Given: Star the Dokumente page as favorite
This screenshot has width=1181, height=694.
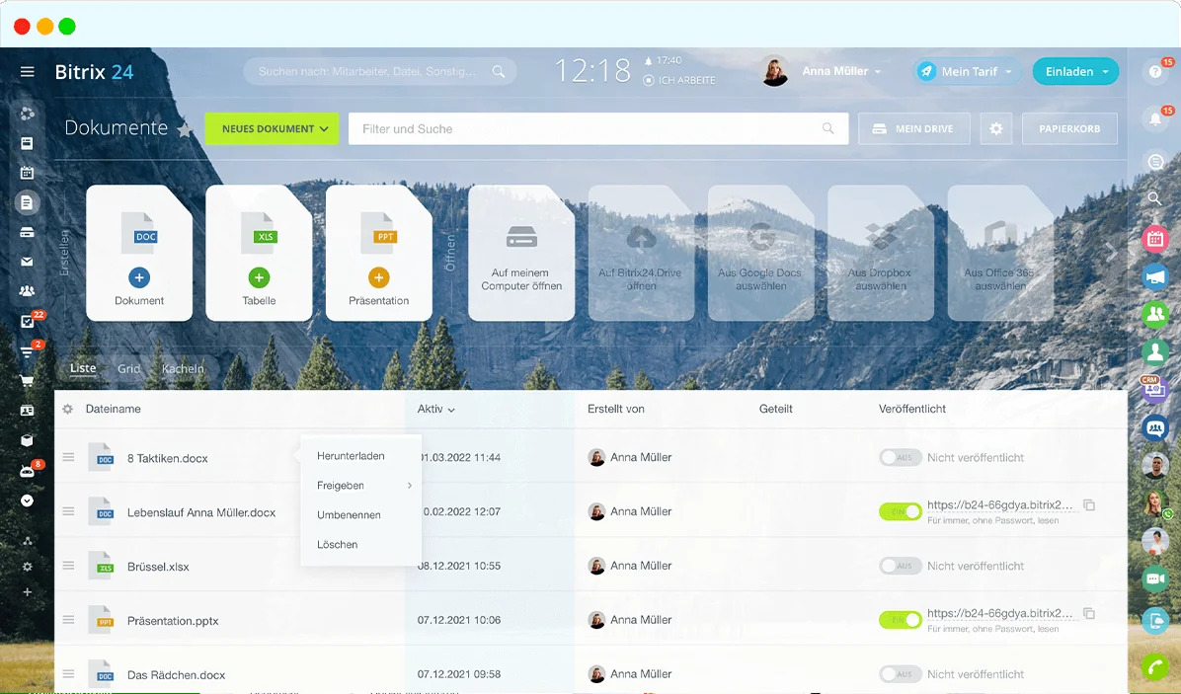Looking at the screenshot, I should coord(185,130).
